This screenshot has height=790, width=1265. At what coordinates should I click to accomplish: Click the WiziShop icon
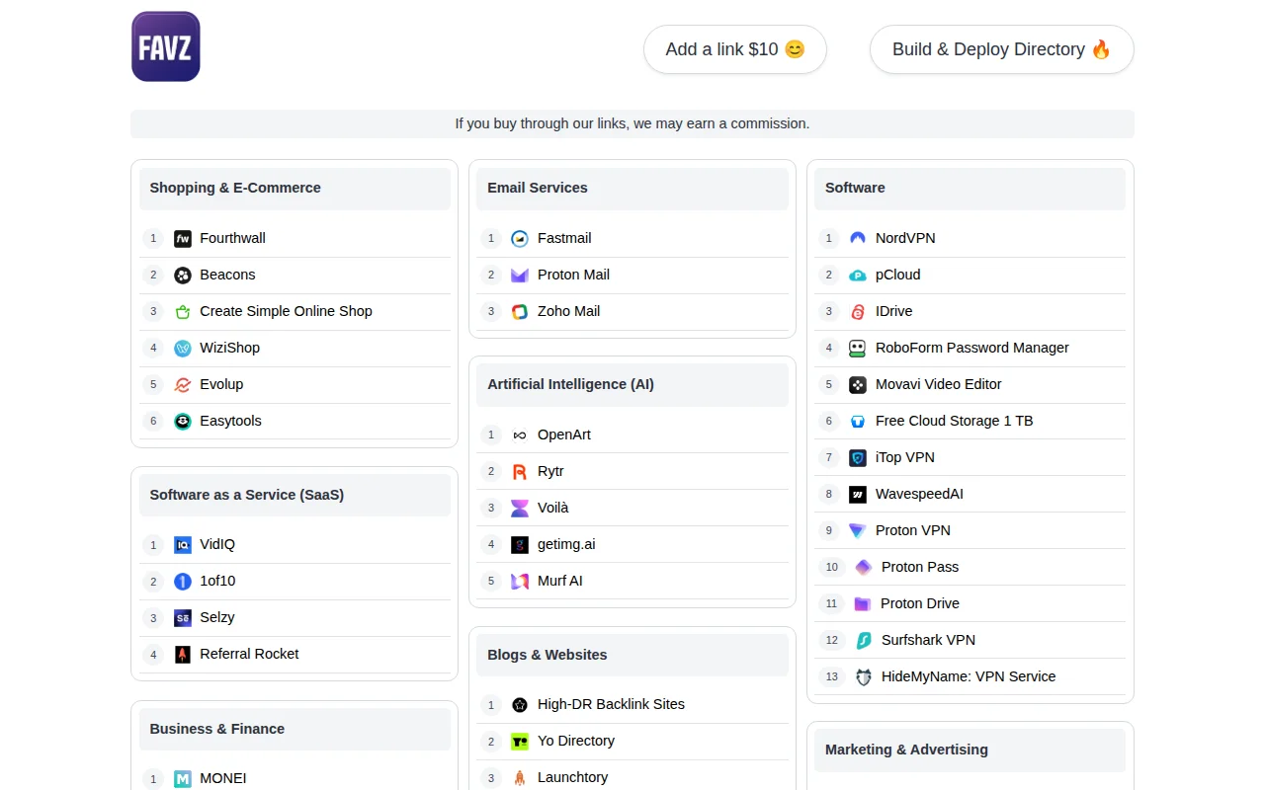point(183,348)
